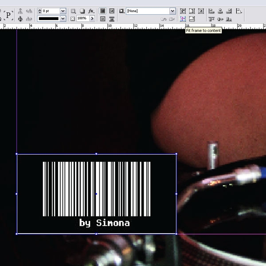The height and width of the screenshot is (266, 266).
Task: Click the Align Right Edges icon
Action: coord(229,11)
